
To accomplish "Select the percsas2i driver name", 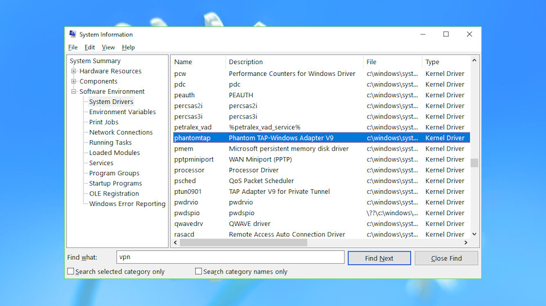I will coord(189,106).
